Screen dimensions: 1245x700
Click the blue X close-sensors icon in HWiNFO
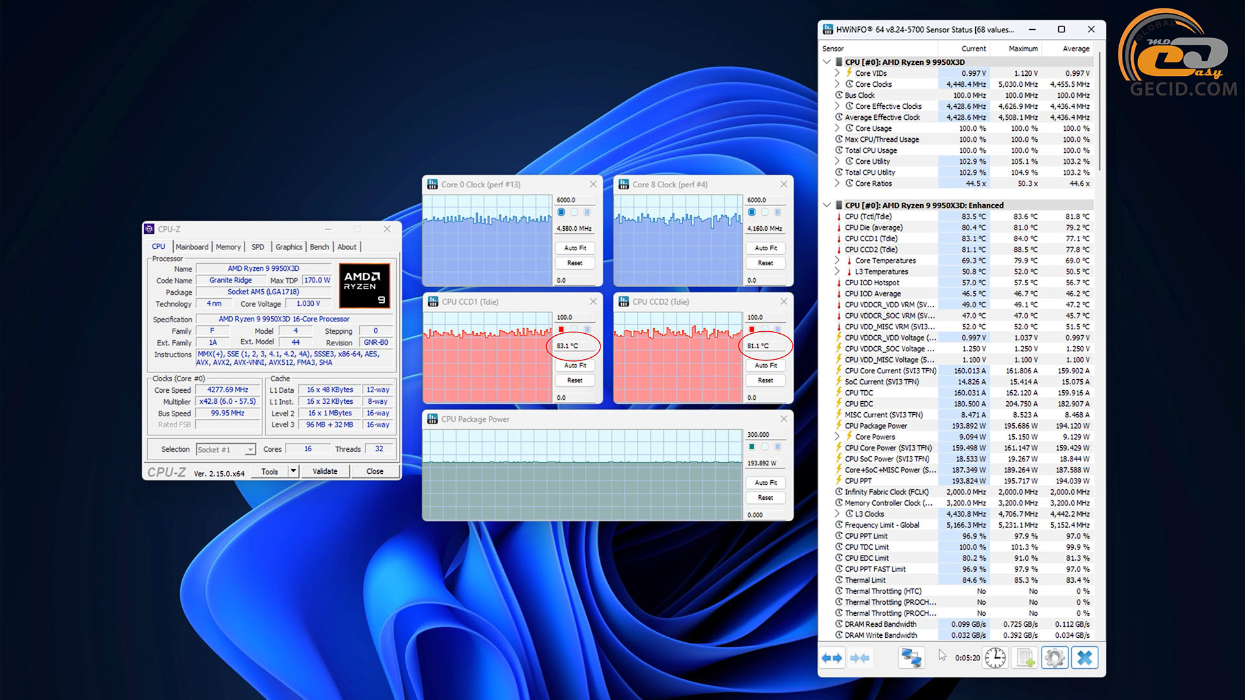(1085, 658)
